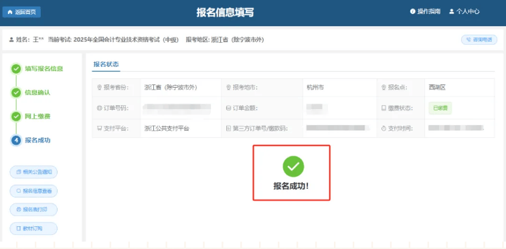Click the 报名信息填写 page title
506x249 pixels.
[226, 12]
